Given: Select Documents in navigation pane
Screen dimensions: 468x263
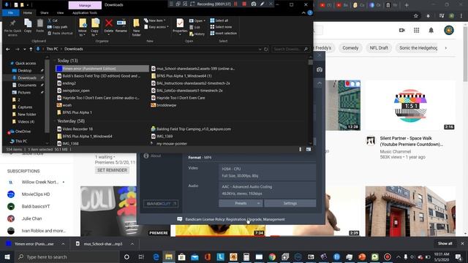Looking at the screenshot, I should pyautogui.click(x=27, y=85).
